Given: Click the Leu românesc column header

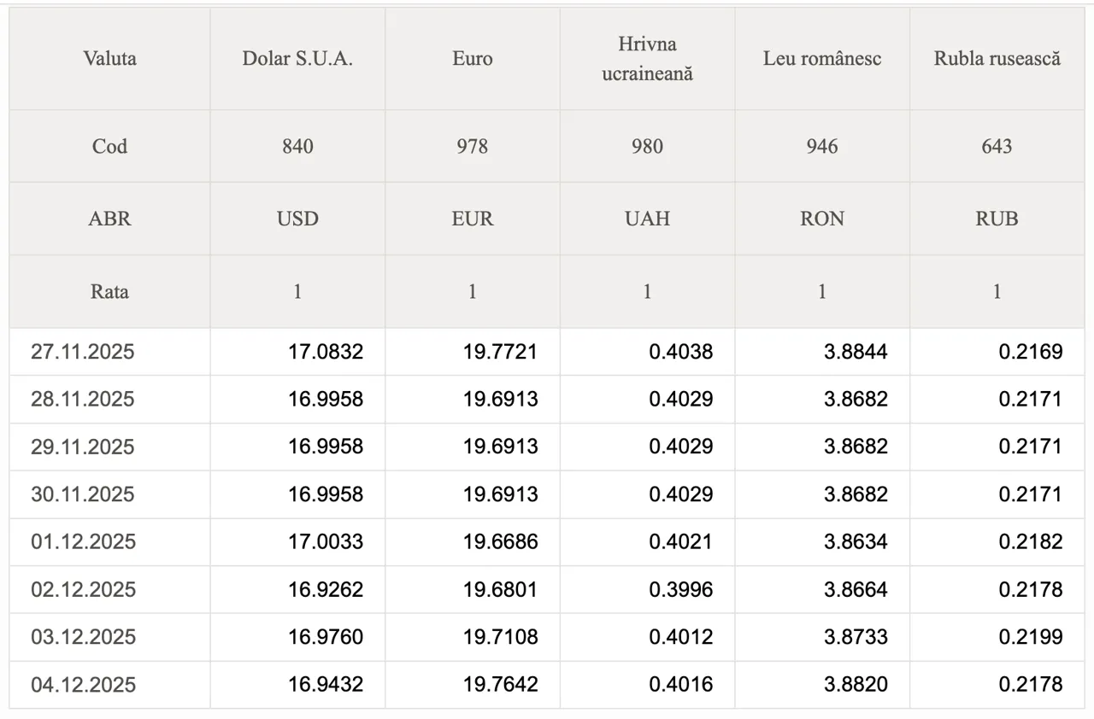Looking at the screenshot, I should pos(822,59).
